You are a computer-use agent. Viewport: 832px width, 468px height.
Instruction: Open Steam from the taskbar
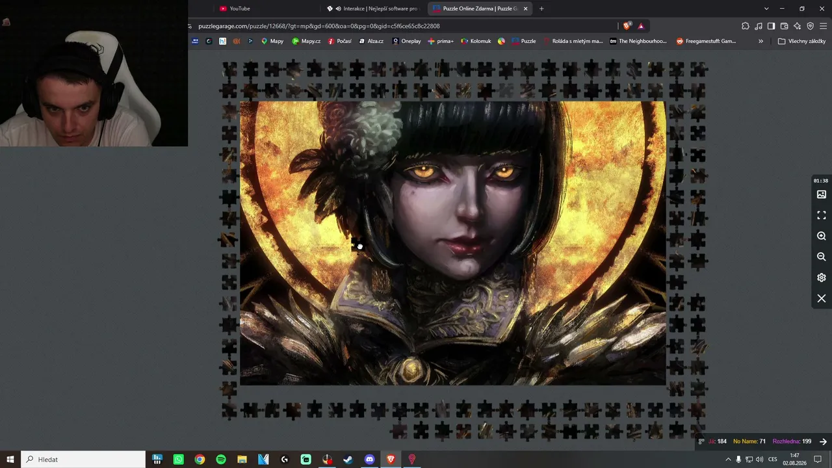[x=348, y=460]
